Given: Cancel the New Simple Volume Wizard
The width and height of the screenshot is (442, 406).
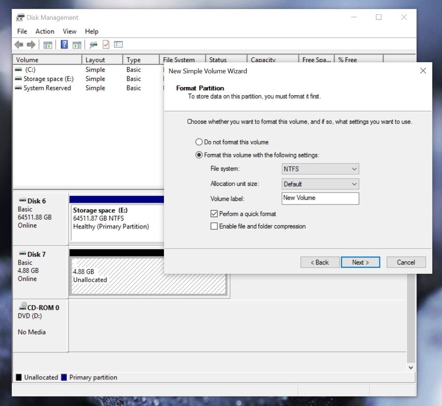Looking at the screenshot, I should (406, 262).
